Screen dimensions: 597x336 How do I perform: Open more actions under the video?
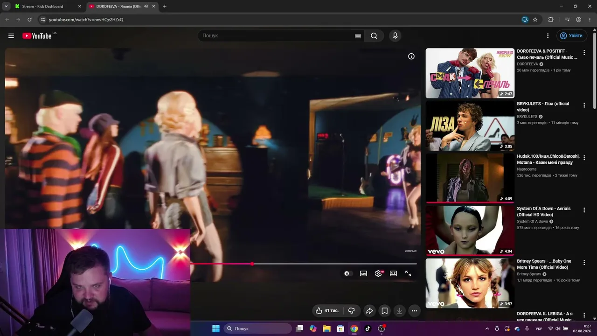pyautogui.click(x=414, y=311)
